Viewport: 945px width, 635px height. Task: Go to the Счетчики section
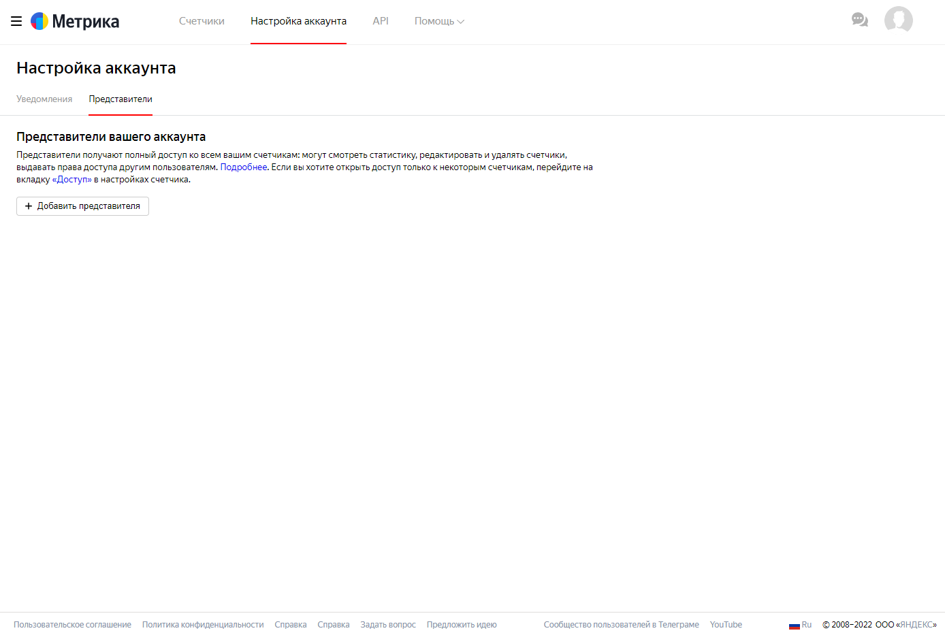point(202,21)
